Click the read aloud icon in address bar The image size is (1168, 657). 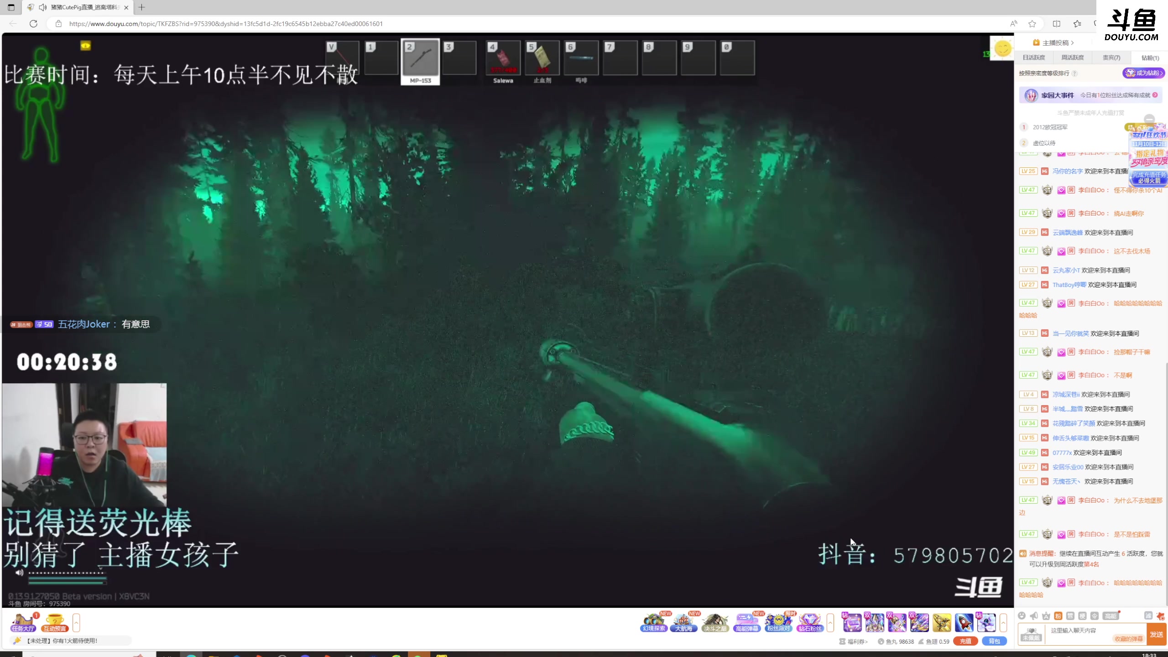(1013, 24)
